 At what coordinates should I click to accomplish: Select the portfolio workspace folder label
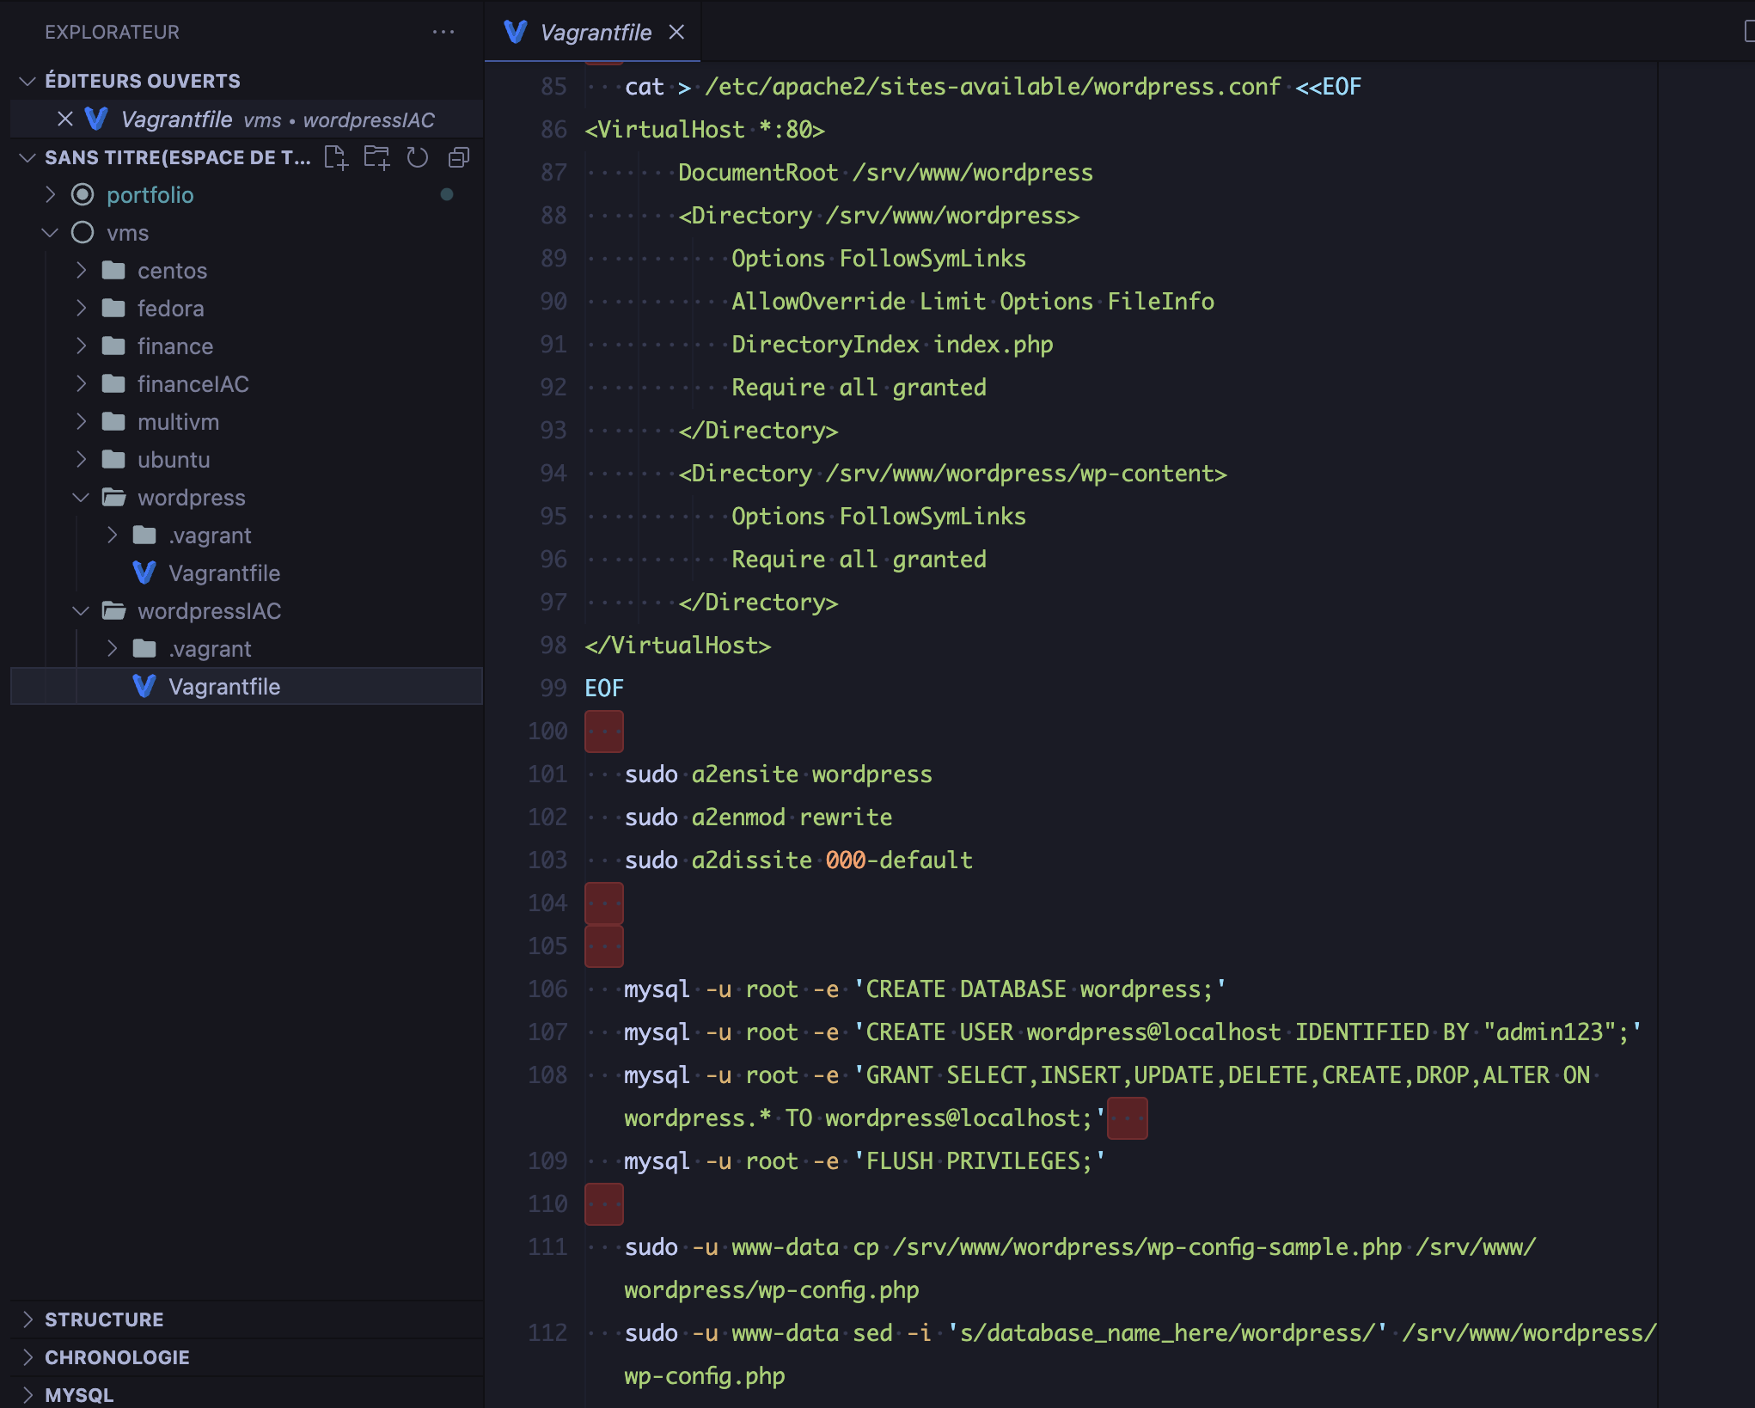click(150, 195)
